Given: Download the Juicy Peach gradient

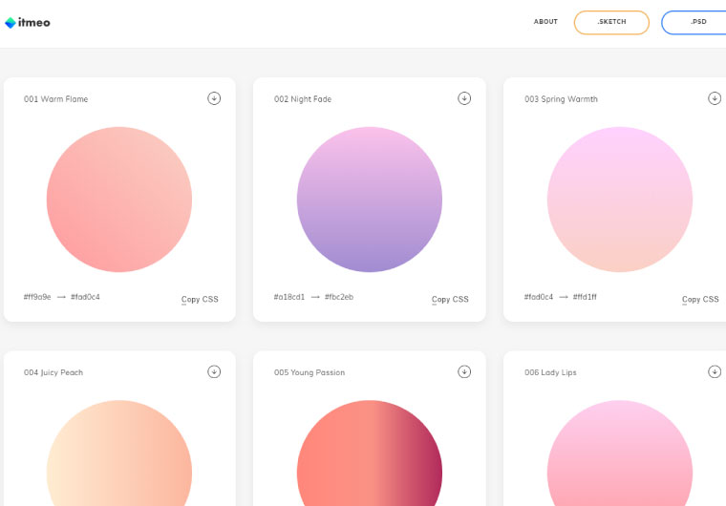Looking at the screenshot, I should point(214,371).
